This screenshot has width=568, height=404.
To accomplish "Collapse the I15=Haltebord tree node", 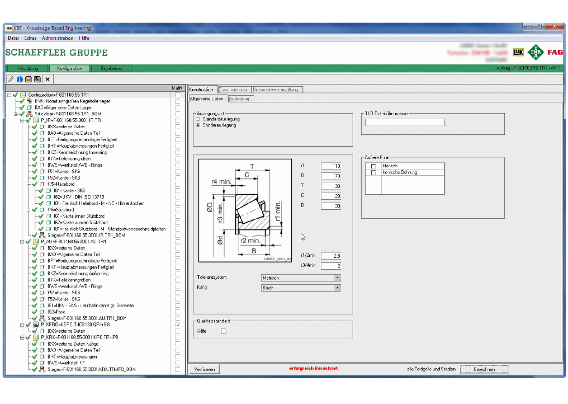I will tap(29, 184).
